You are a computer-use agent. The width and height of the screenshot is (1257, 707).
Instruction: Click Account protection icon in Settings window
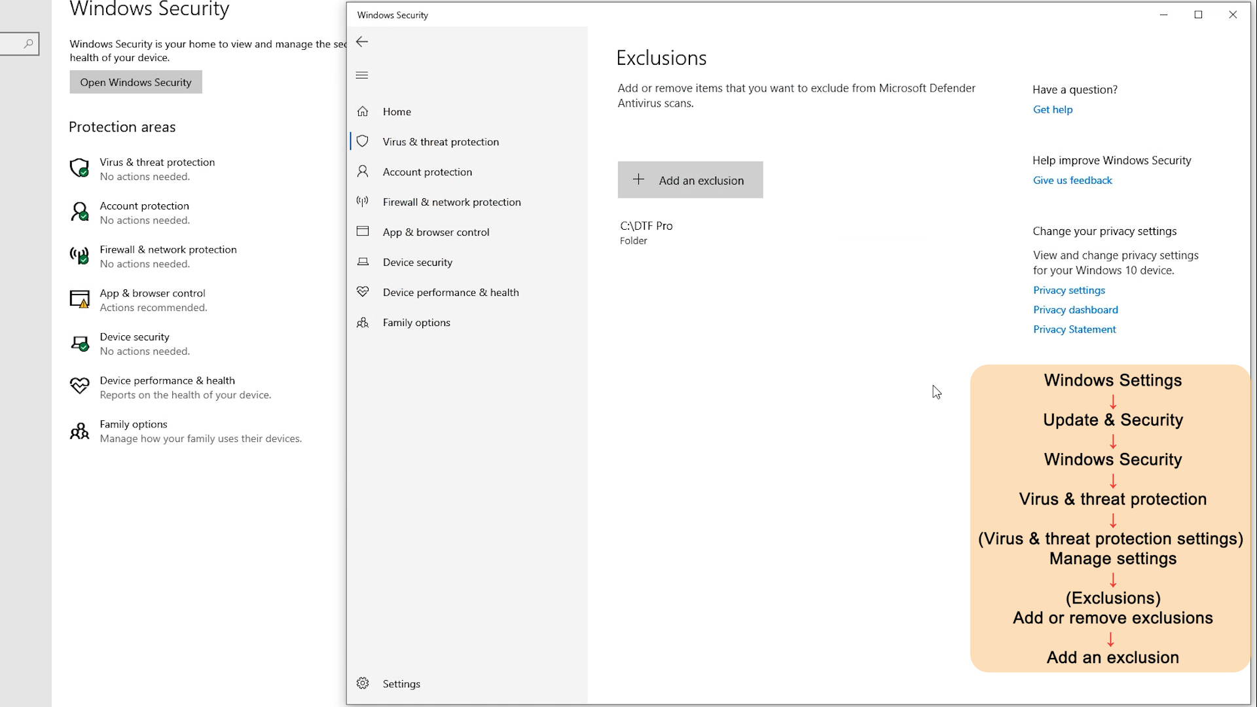(x=79, y=212)
